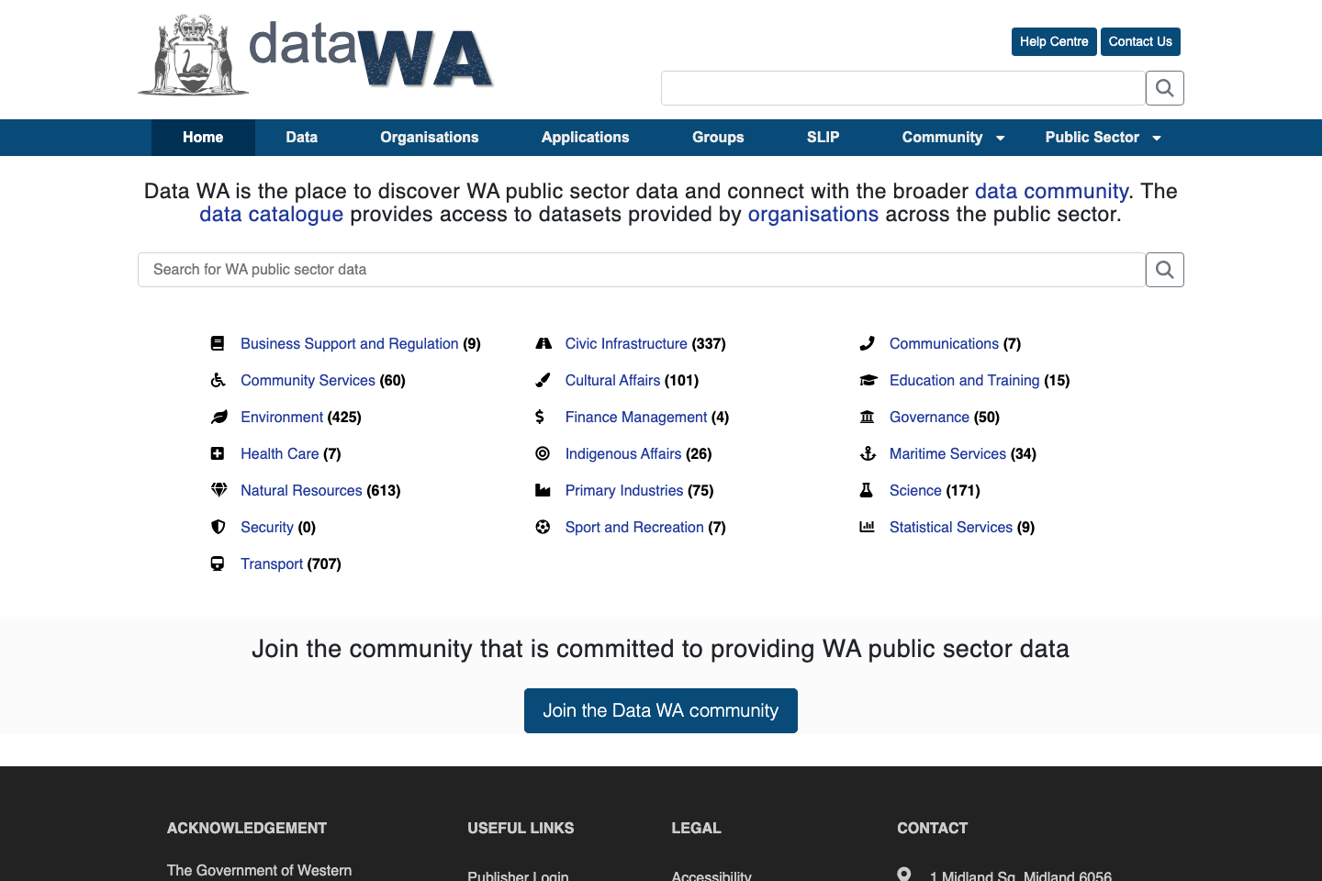Click the paintbrush icon beside Cultural Affairs
Viewport: 1322px width, 881px height.
543,380
